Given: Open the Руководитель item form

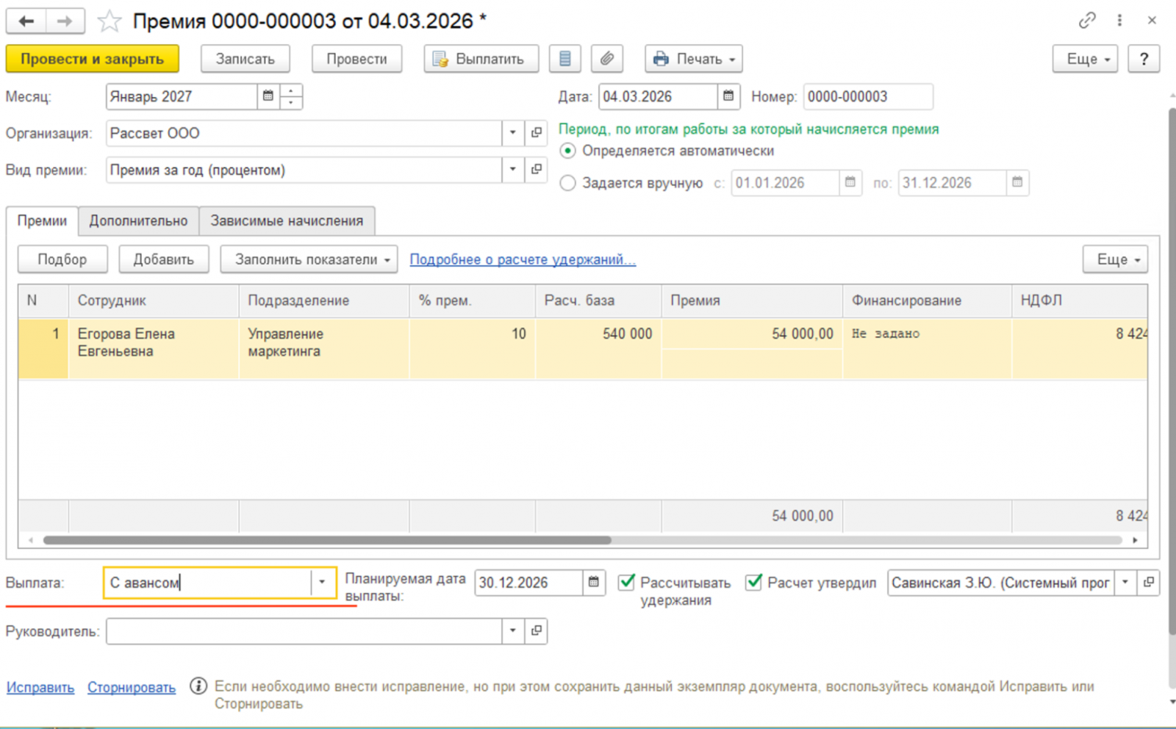Looking at the screenshot, I should pyautogui.click(x=537, y=631).
